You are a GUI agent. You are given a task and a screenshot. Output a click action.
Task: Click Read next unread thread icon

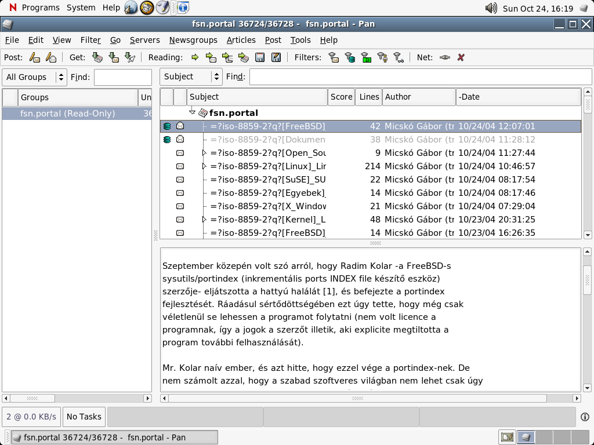coord(227,57)
